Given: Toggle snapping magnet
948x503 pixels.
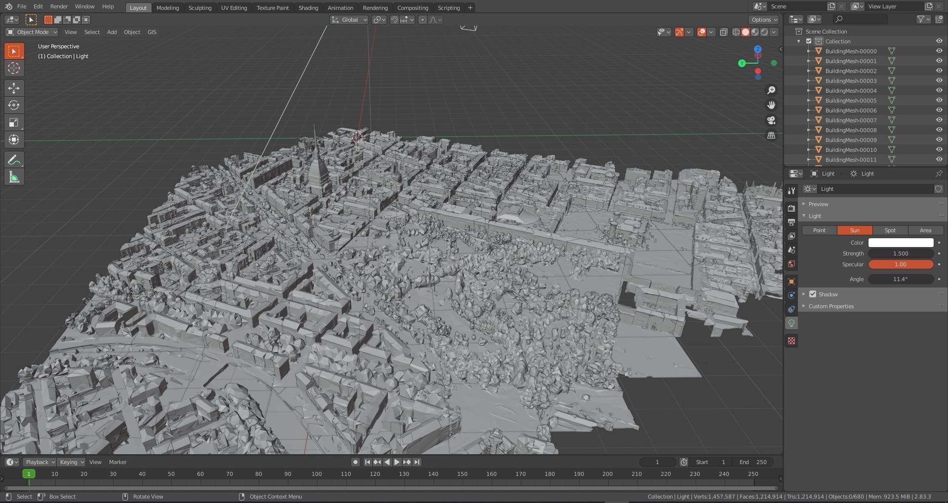Looking at the screenshot, I should pos(394,20).
